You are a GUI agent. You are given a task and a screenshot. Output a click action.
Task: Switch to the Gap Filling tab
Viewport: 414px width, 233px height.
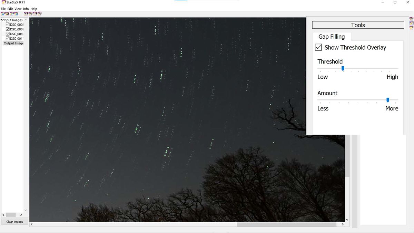click(331, 37)
